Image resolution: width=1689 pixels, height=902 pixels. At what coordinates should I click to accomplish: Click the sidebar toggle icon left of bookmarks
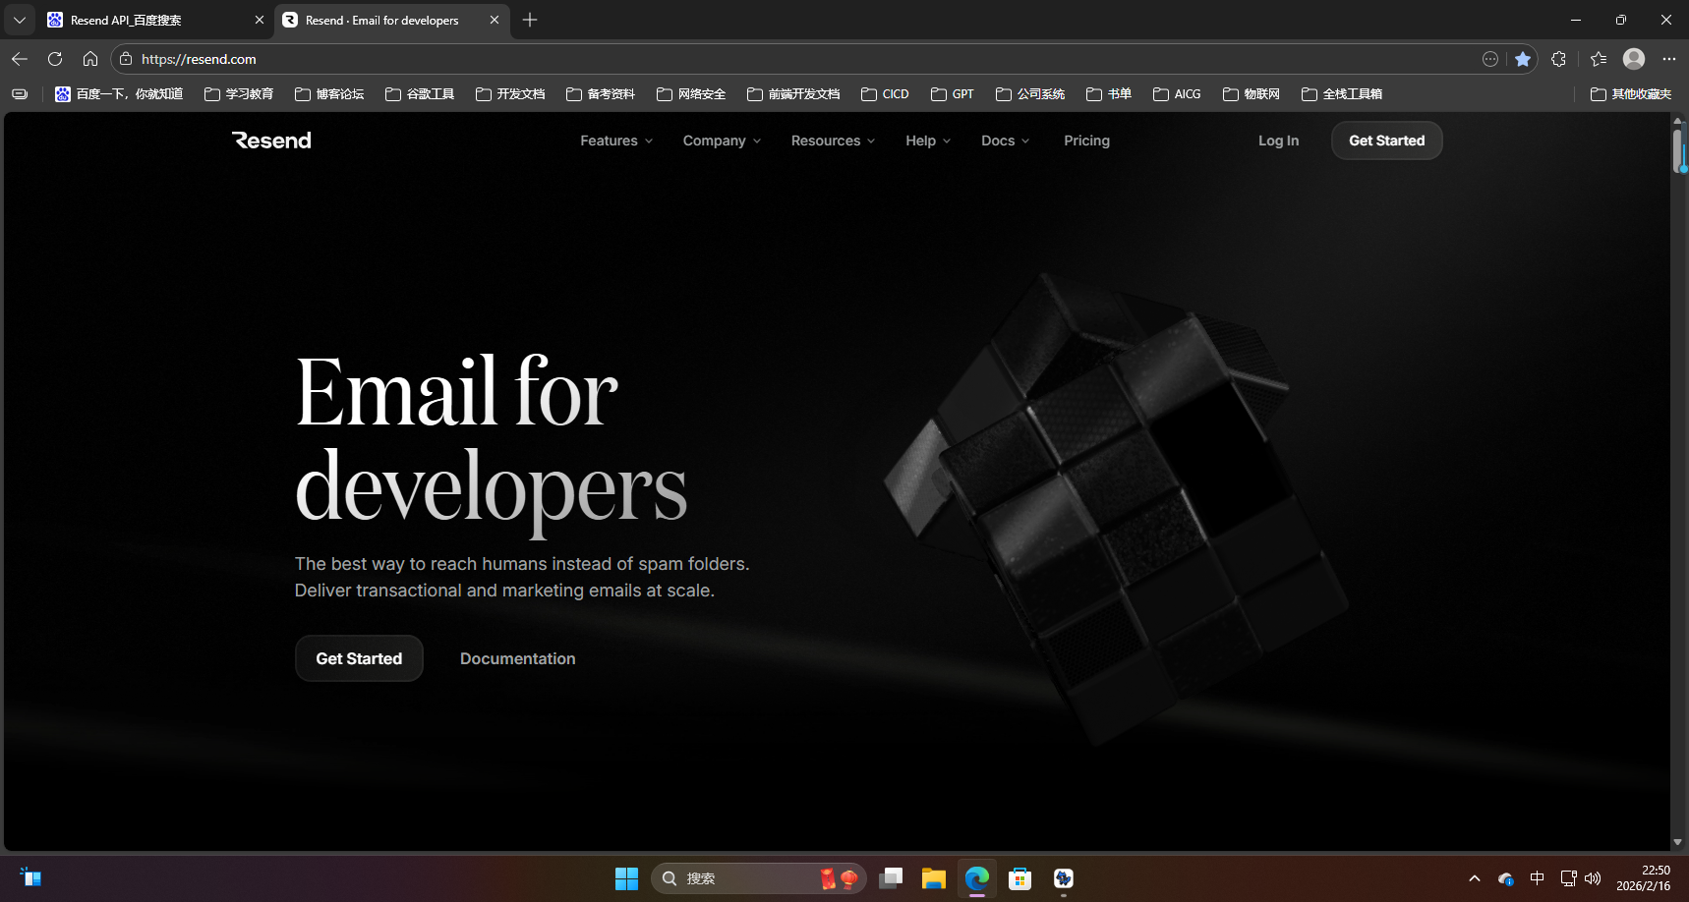[x=20, y=94]
